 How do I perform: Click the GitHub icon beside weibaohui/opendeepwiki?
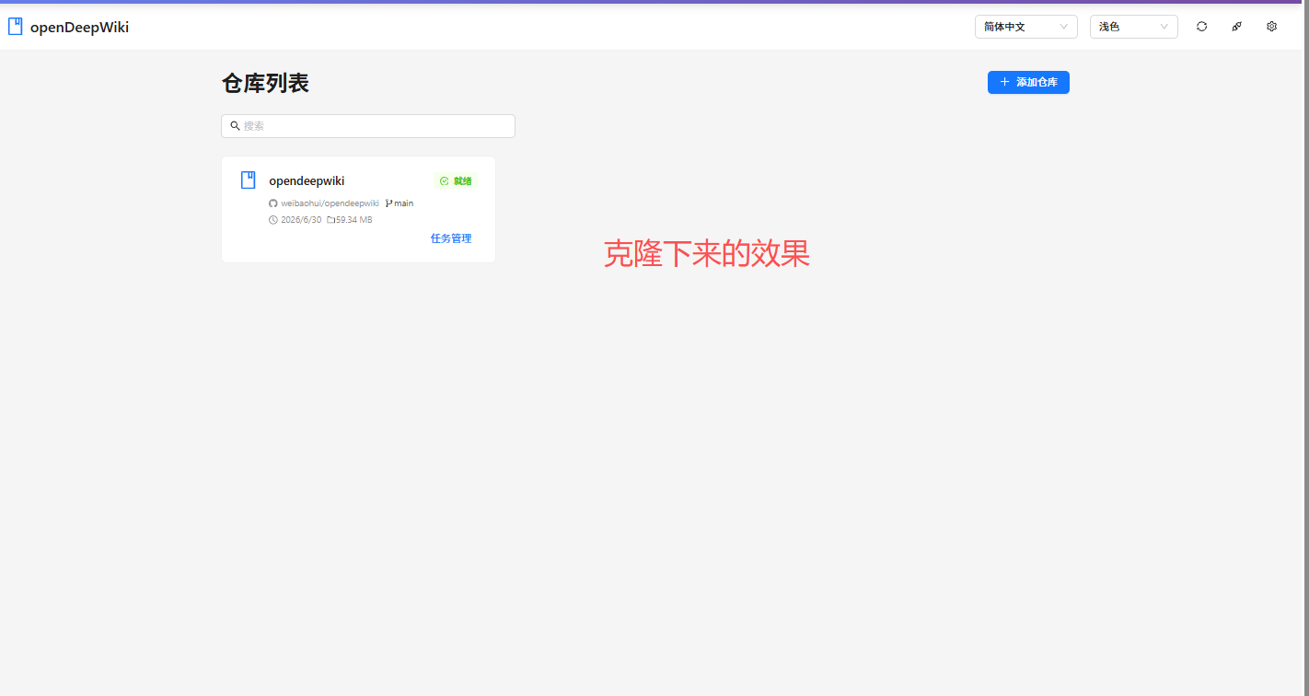click(x=272, y=203)
